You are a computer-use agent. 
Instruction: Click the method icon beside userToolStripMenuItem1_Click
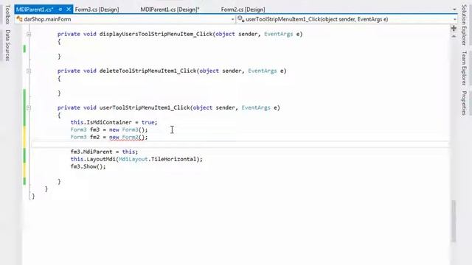coord(240,19)
